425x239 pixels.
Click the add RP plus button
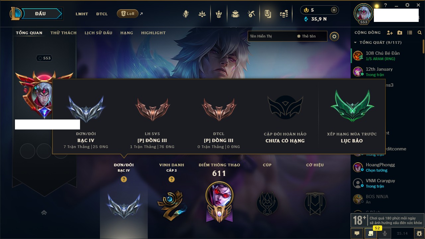(x=334, y=10)
